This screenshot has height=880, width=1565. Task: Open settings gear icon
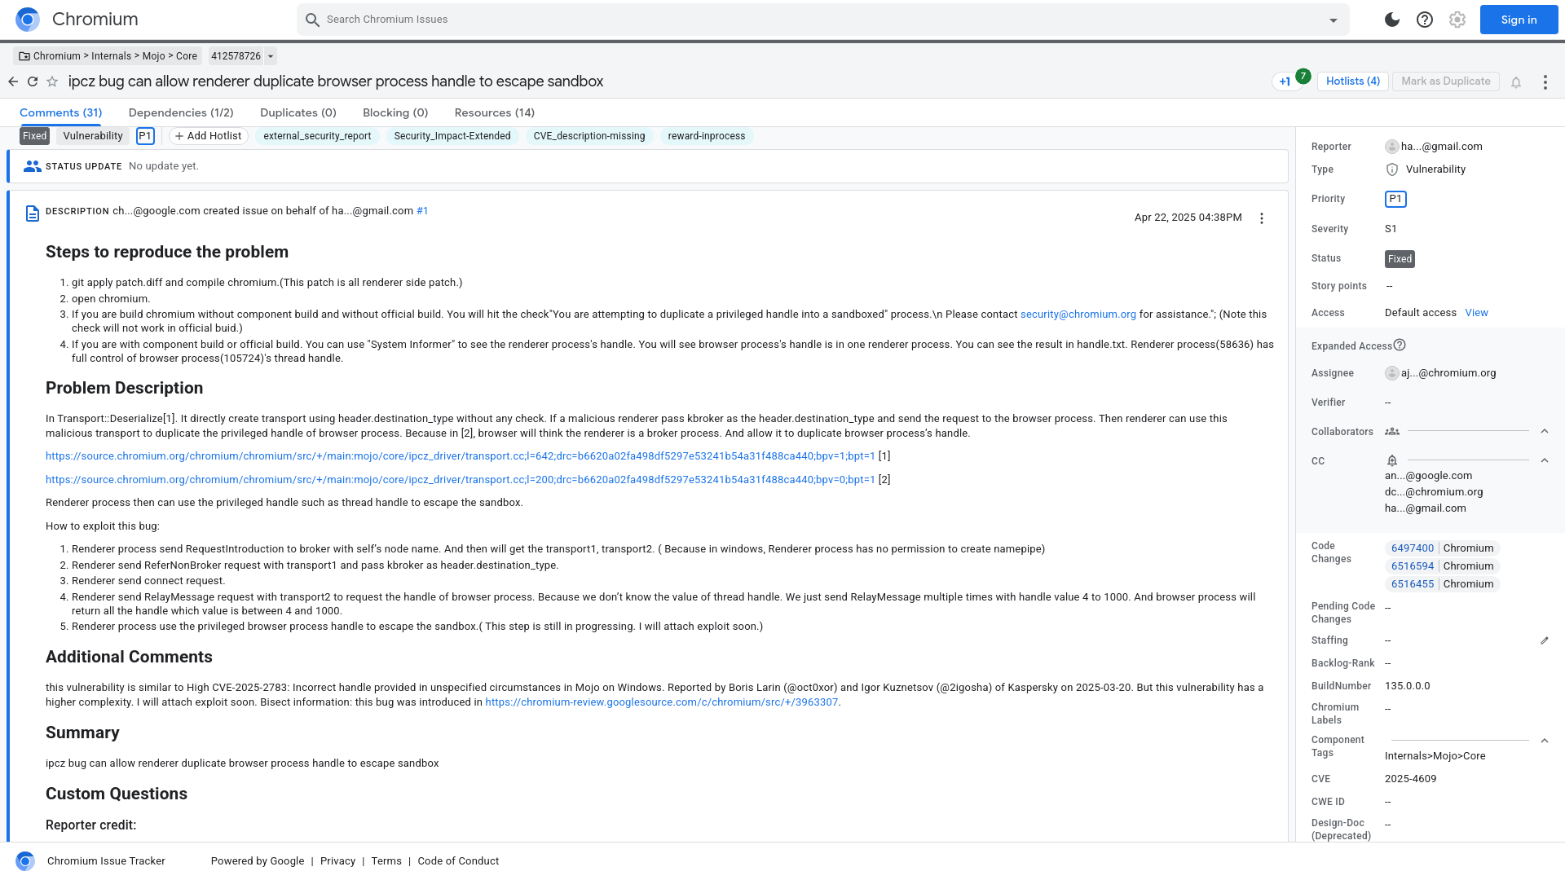1457,20
